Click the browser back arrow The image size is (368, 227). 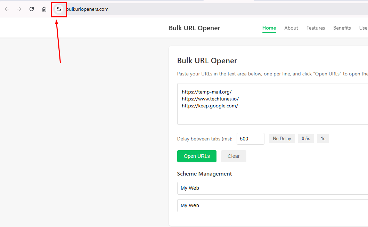pos(7,9)
